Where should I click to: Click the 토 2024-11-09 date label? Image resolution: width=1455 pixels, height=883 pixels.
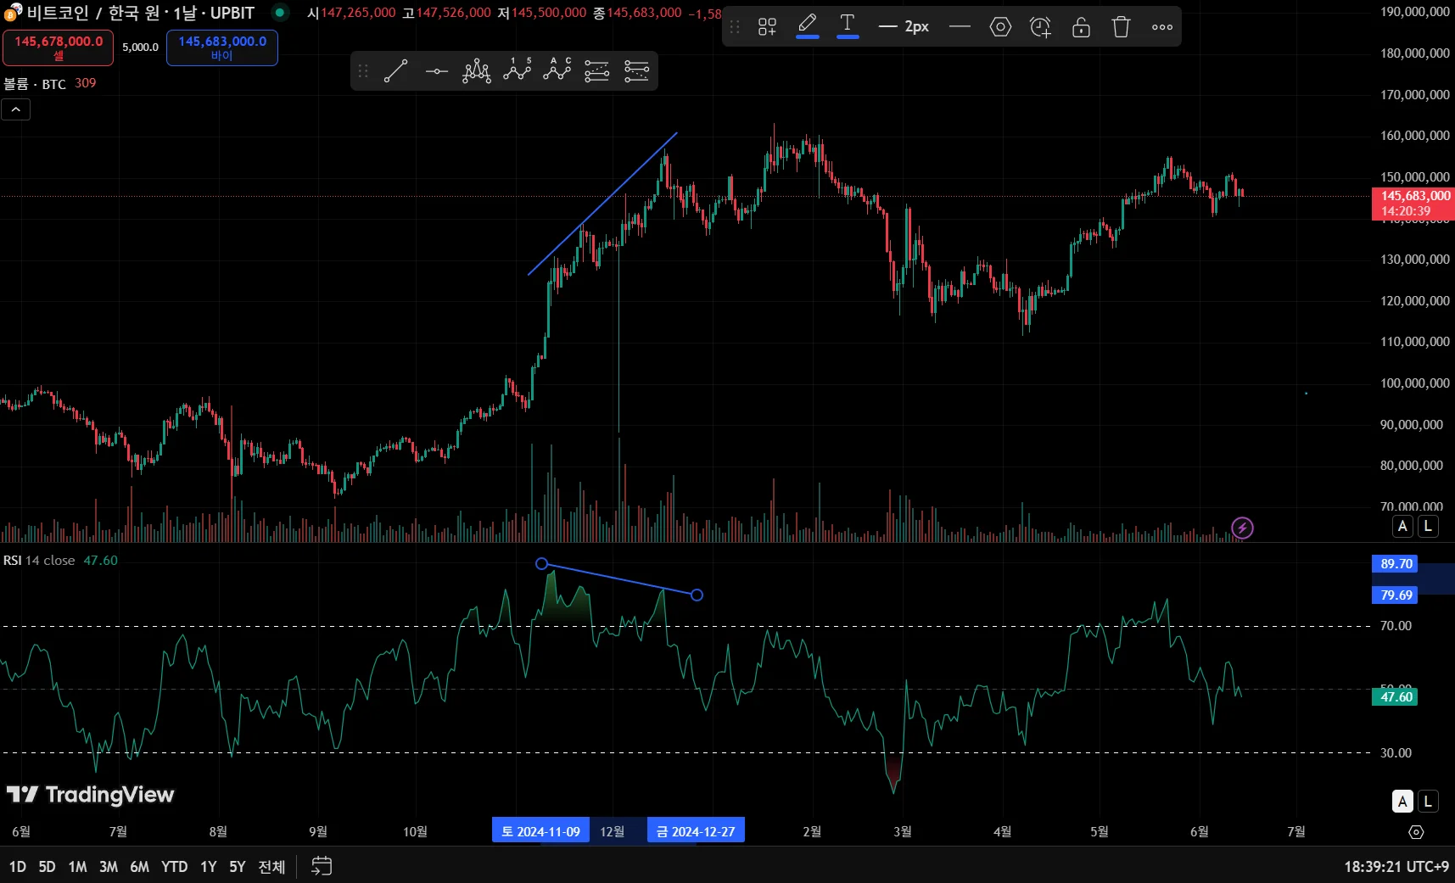540,831
